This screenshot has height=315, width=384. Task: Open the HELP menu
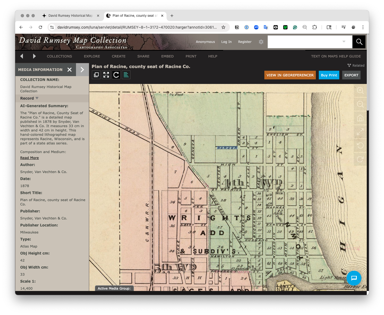tap(213, 56)
